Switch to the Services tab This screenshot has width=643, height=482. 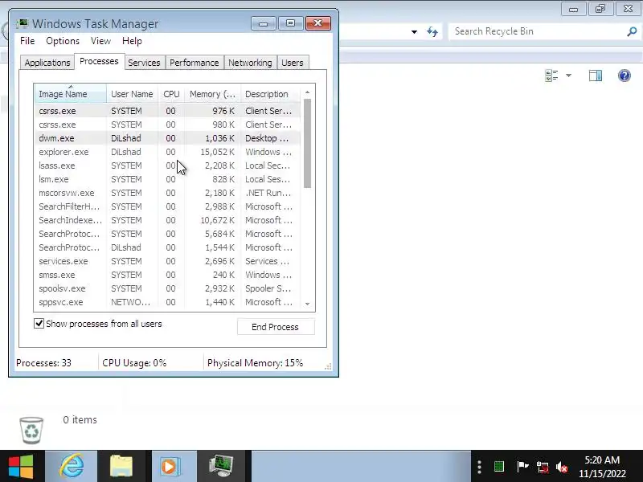[x=144, y=63]
